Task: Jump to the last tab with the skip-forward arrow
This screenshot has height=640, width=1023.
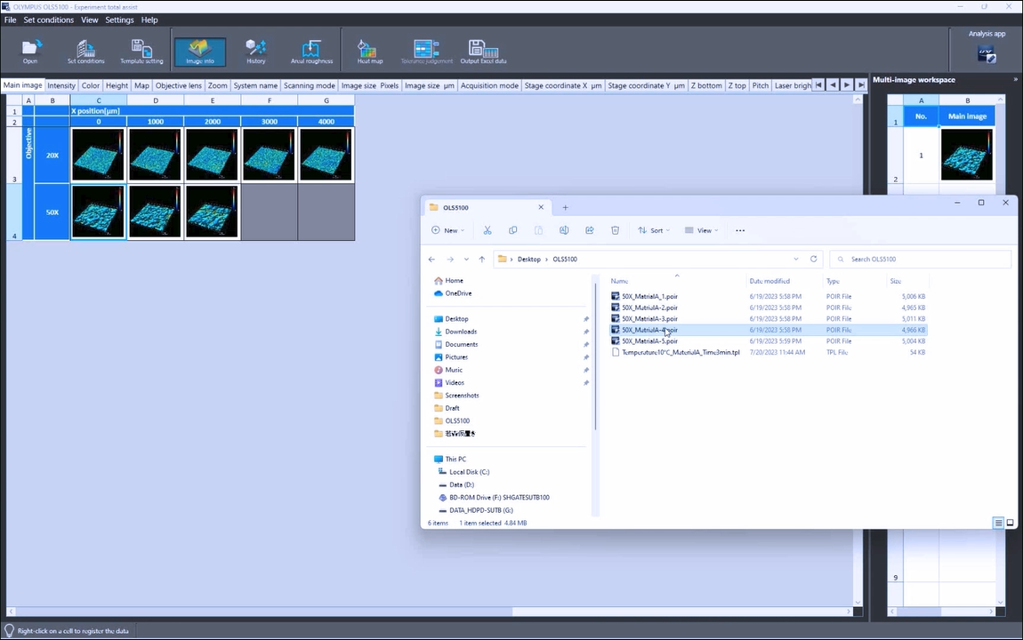Action: pyautogui.click(x=861, y=84)
